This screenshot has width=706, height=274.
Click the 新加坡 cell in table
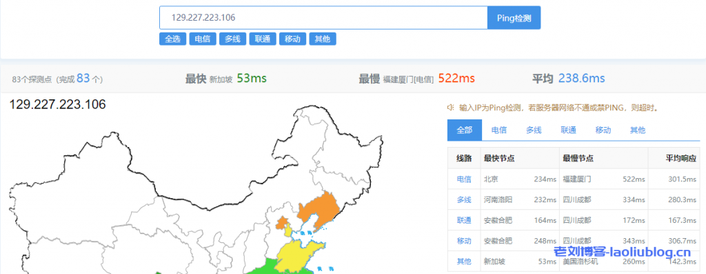tap(495, 262)
